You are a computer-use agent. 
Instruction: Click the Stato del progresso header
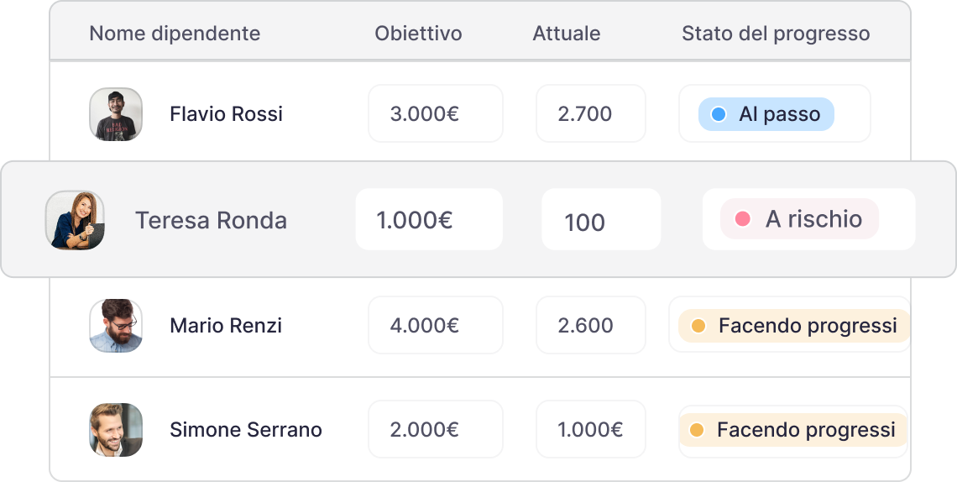pos(775,34)
